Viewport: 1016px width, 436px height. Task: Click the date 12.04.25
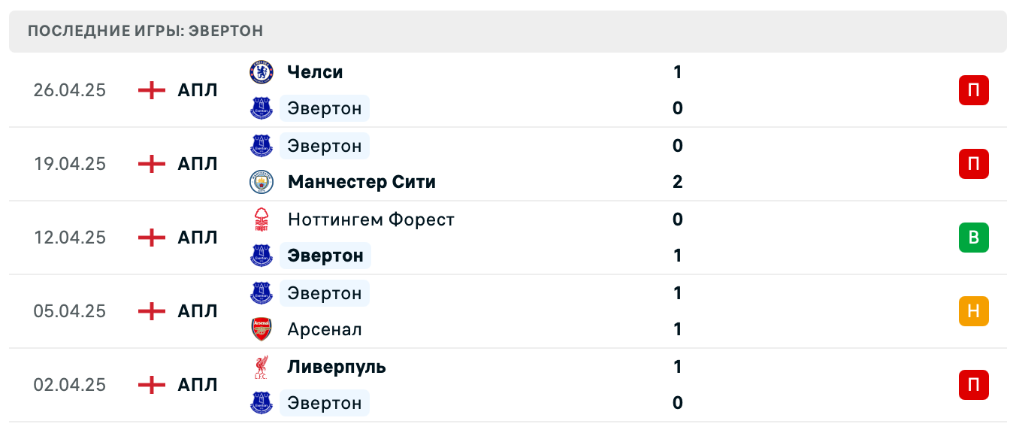click(x=69, y=238)
